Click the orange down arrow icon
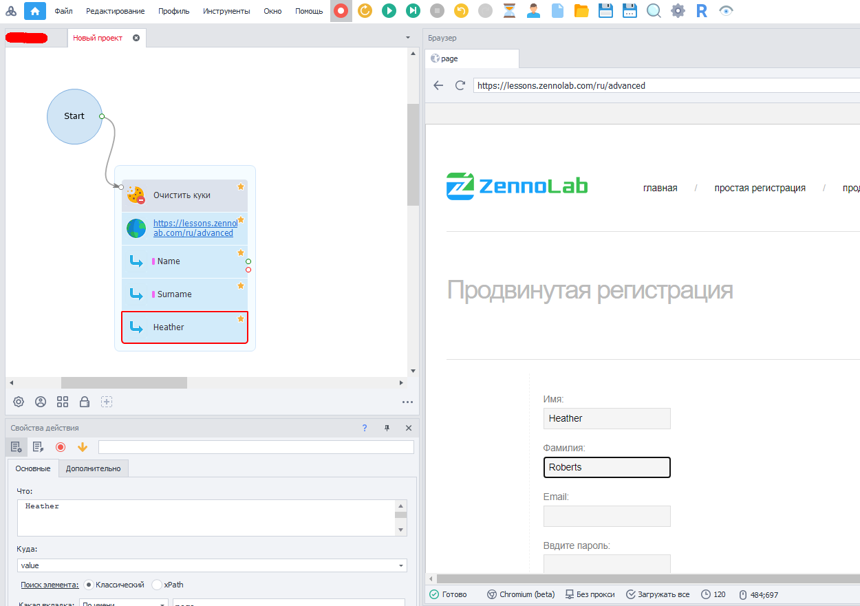 tap(83, 447)
